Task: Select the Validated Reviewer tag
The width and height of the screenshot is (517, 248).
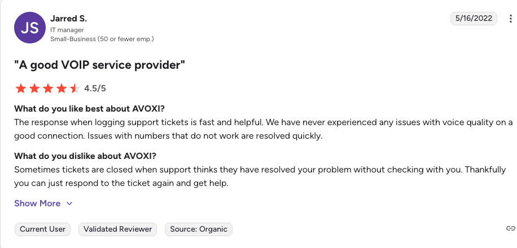Action: coord(118,229)
